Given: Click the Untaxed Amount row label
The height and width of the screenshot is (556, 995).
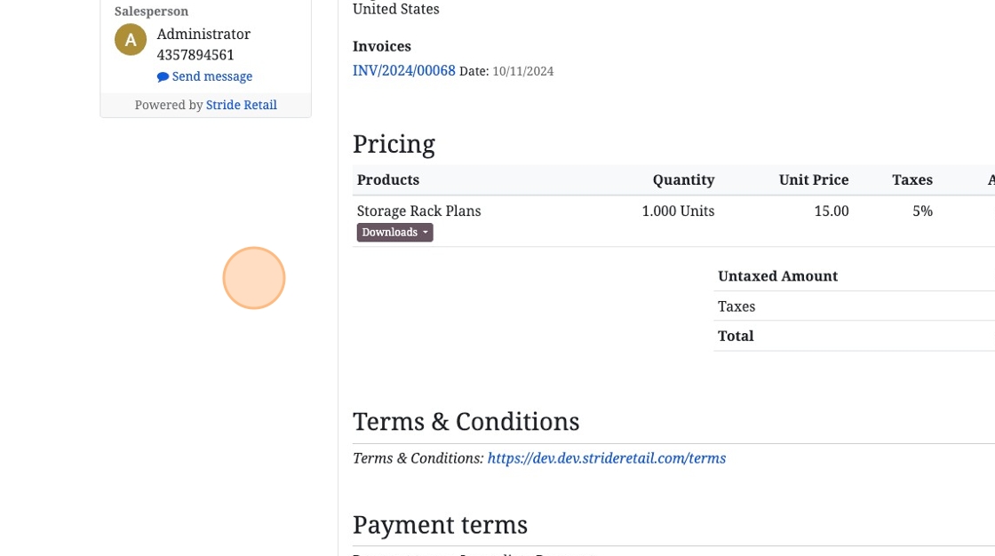Looking at the screenshot, I should coord(777,276).
